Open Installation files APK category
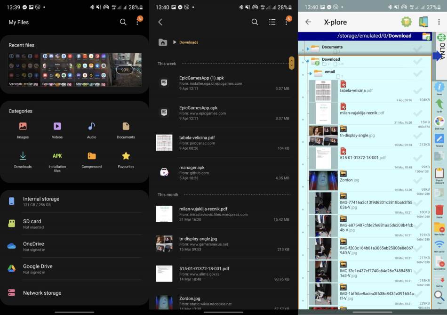447x315 pixels. point(57,162)
